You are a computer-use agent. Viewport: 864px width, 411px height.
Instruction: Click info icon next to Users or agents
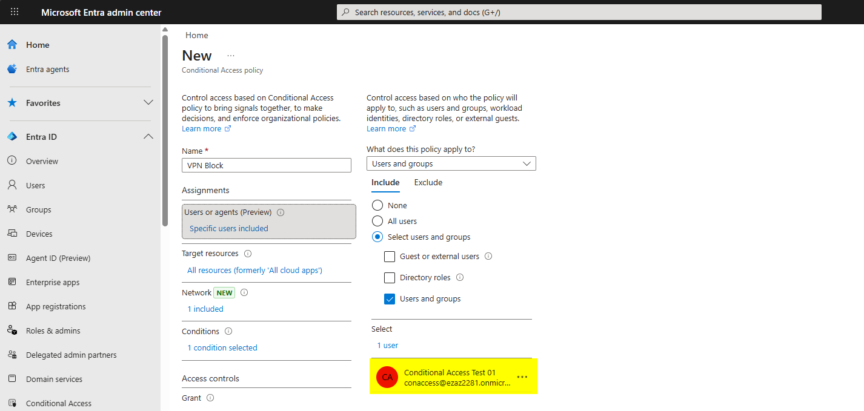tap(281, 212)
